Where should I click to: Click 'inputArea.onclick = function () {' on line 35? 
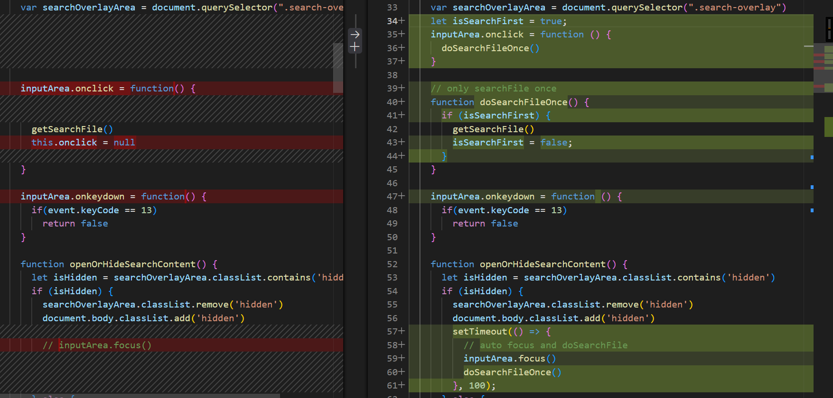521,34
